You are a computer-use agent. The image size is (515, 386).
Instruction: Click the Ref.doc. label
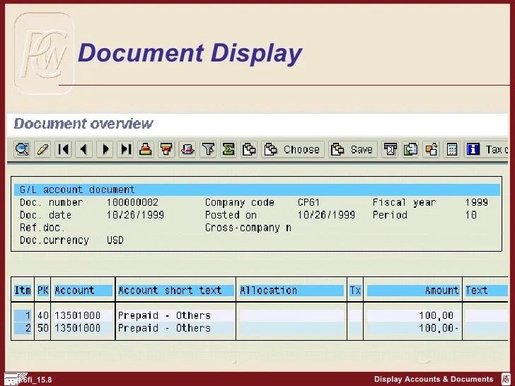(42, 228)
